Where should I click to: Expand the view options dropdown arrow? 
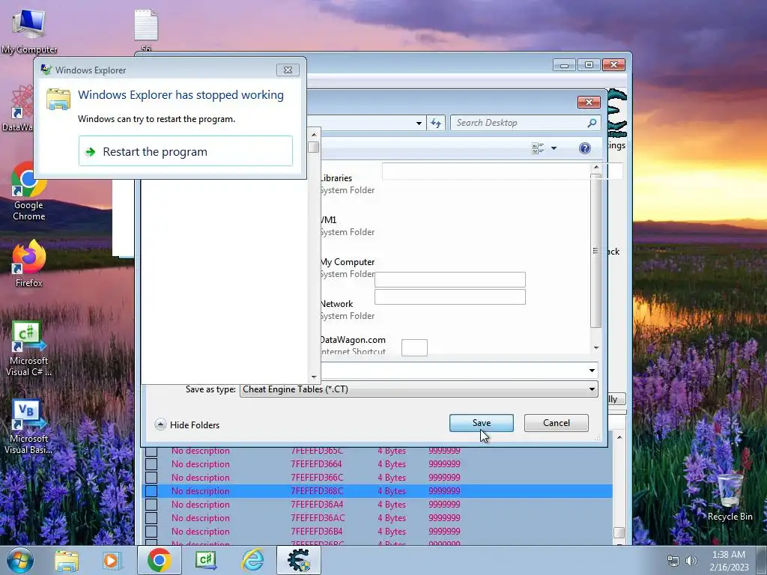(554, 148)
